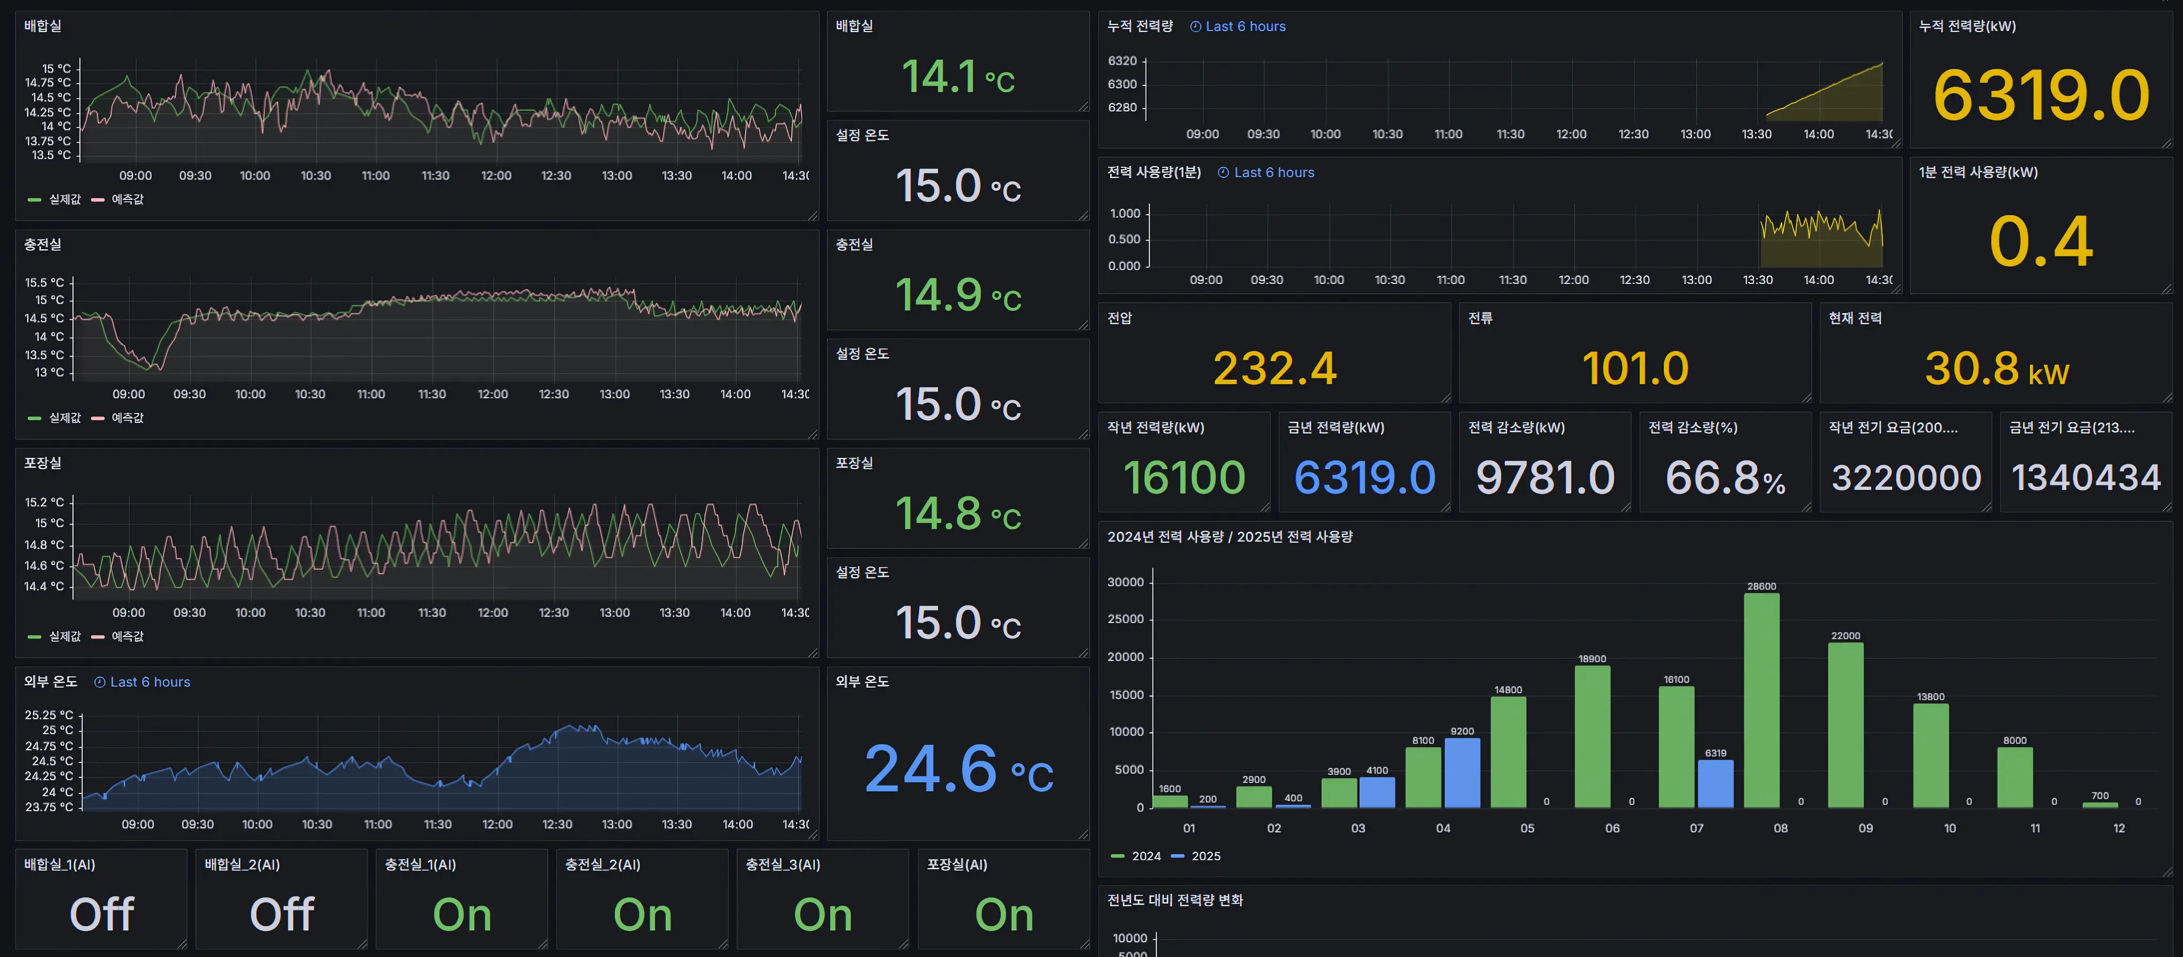2183x957 pixels.
Task: Click resize handle of 배합실 chart panel
Action: click(813, 216)
